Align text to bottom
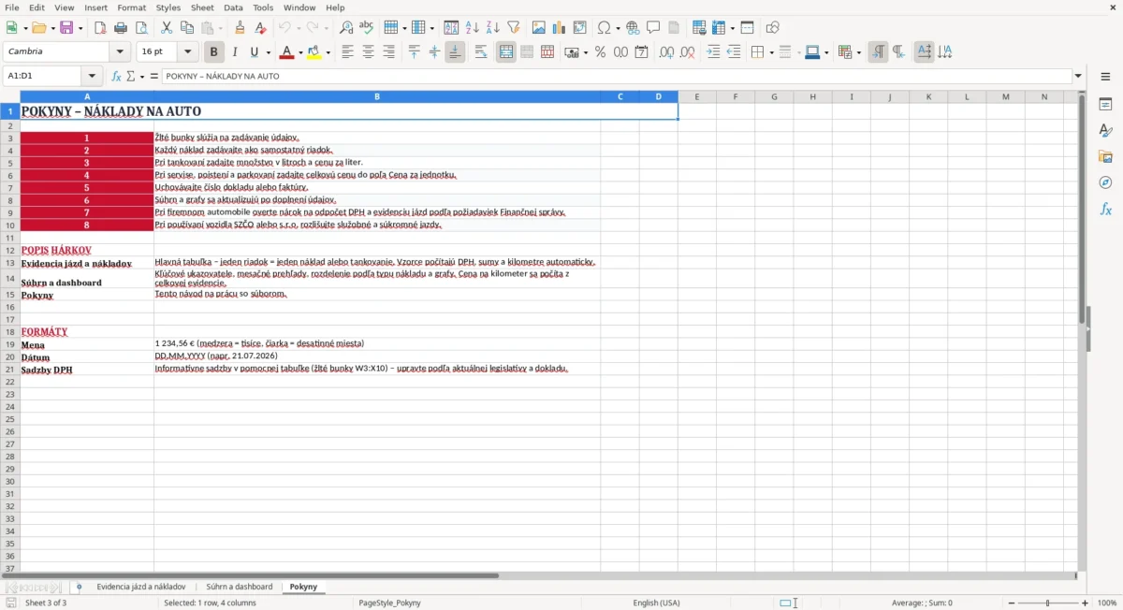The width and height of the screenshot is (1123, 610). 455,52
